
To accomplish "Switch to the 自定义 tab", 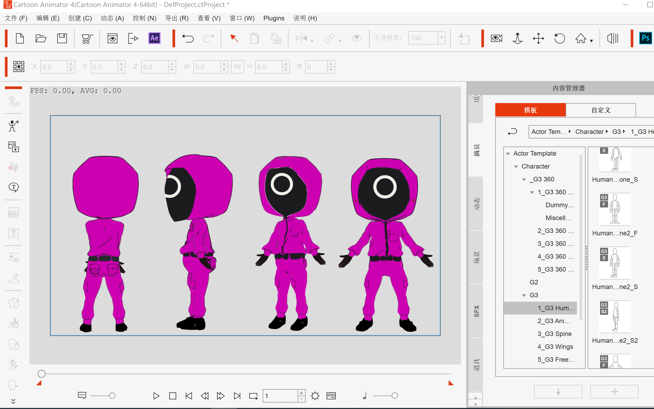I will click(x=600, y=110).
